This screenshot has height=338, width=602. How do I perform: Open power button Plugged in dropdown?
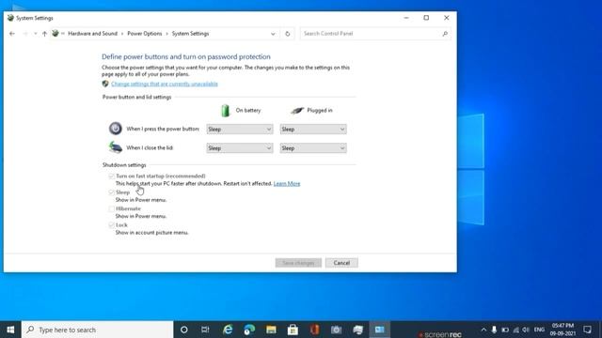[313, 130]
